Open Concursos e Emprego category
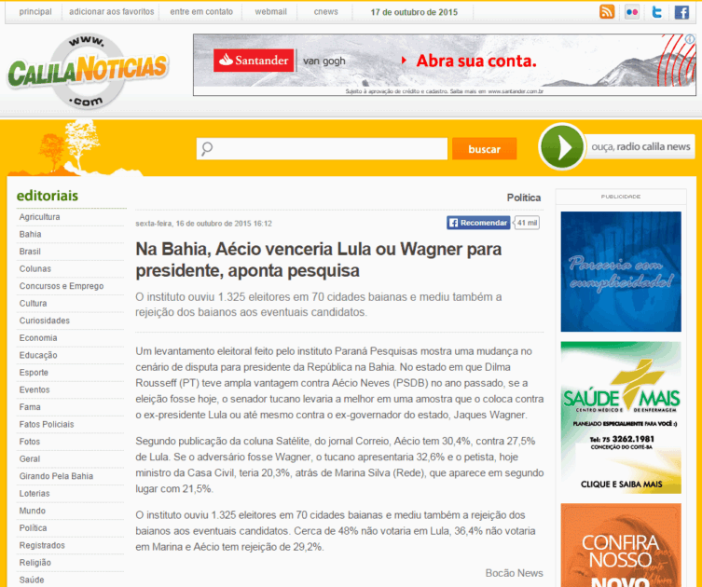Screen dimensions: 702x587 [x=62, y=286]
